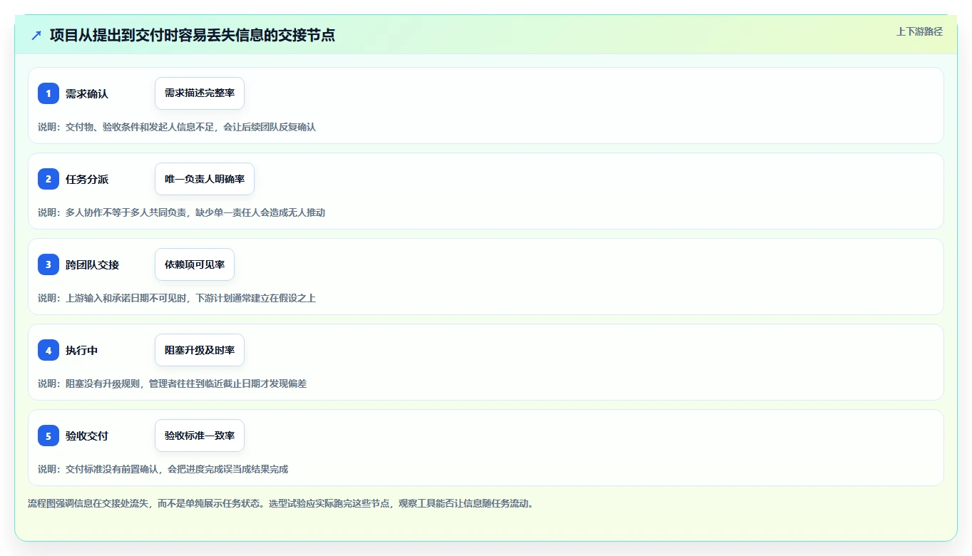The height and width of the screenshot is (556, 972).
Task: Click the footer note starting 流程图强调信息
Action: [281, 503]
